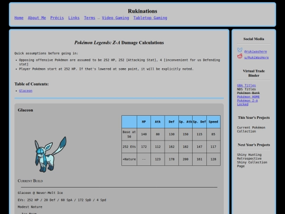Click the 252 EVs HP value 172
Image resolution: width=285 pixels, height=214 pixels.
point(144,147)
